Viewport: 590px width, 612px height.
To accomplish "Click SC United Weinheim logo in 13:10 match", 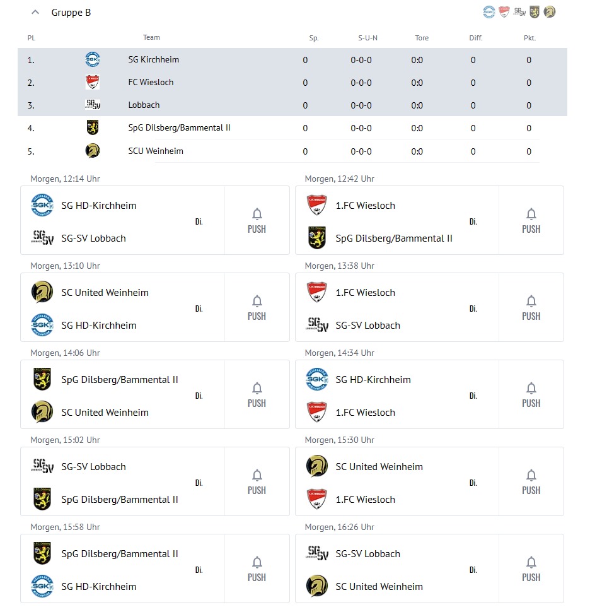I will [x=42, y=292].
